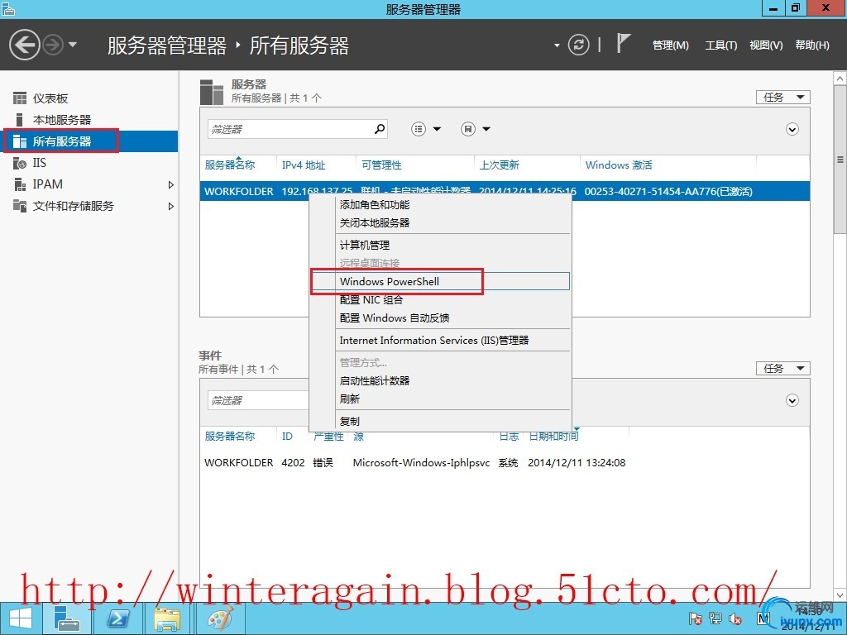Open the 工具(T) menu

click(x=720, y=45)
